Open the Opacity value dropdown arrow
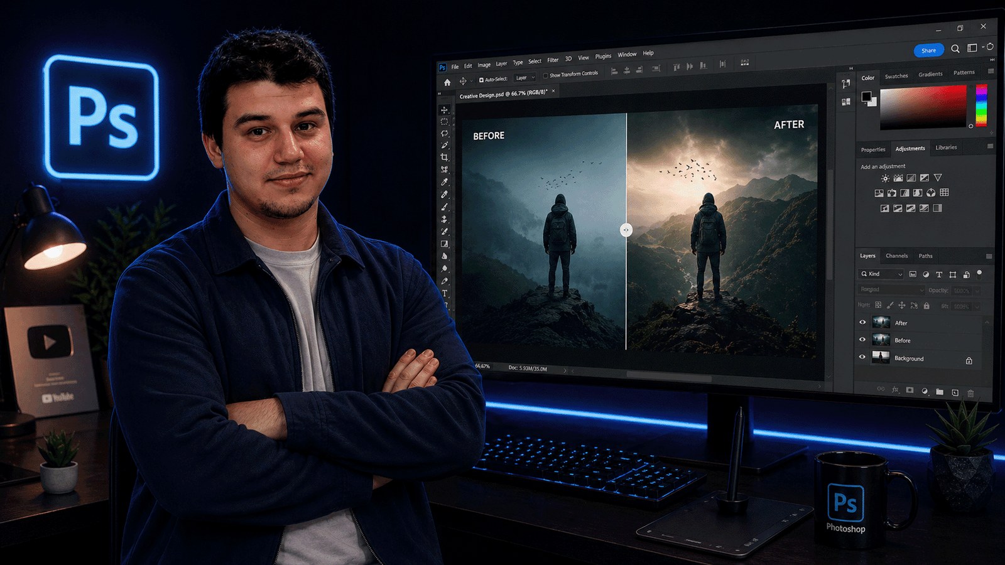 [977, 291]
